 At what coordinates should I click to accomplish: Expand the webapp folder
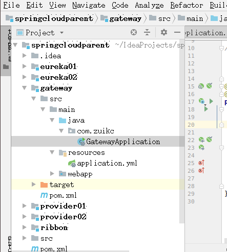[x=52, y=174]
